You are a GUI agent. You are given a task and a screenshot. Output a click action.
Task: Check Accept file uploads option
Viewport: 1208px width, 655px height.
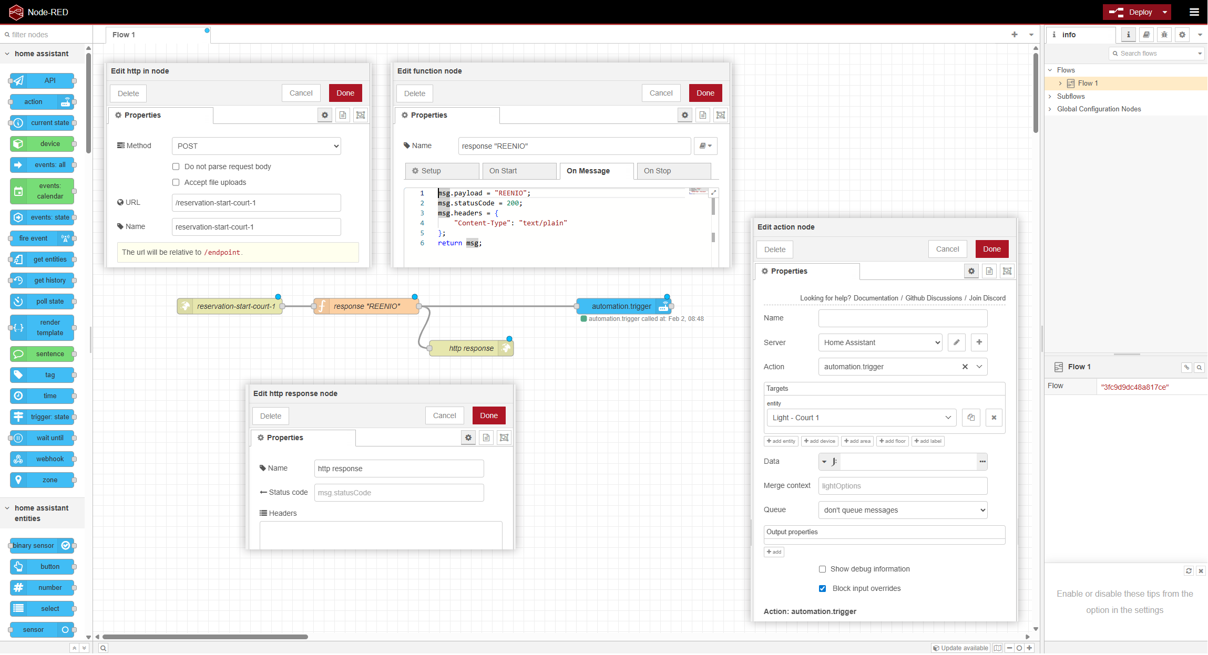(x=176, y=182)
